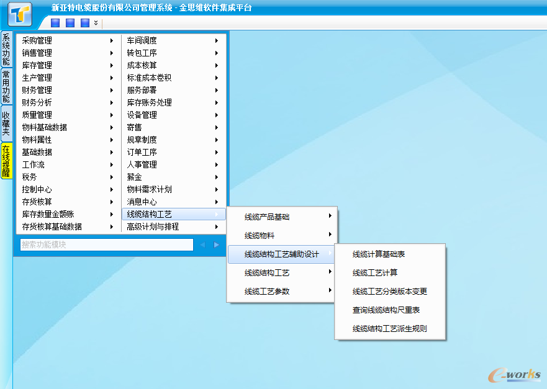Open 线缆计算基础表
547x389 pixels.
pos(390,254)
